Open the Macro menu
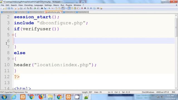178x100 pixels. click(x=56, y=5)
